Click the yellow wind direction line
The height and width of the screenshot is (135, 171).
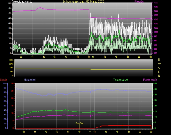[x=84, y=69]
